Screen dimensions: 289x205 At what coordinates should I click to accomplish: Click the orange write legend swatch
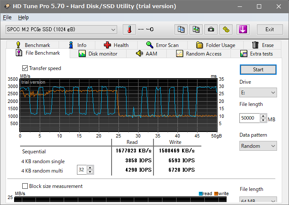(216, 193)
